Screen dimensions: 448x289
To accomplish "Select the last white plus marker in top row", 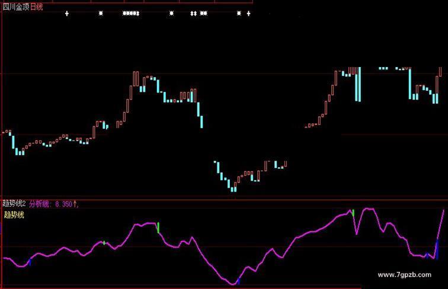I will 248,14.
